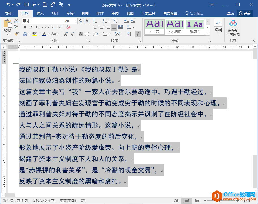Increase font size with the grow font icon

point(66,34)
